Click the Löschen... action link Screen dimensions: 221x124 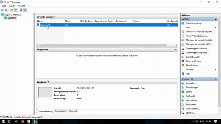[190, 113]
